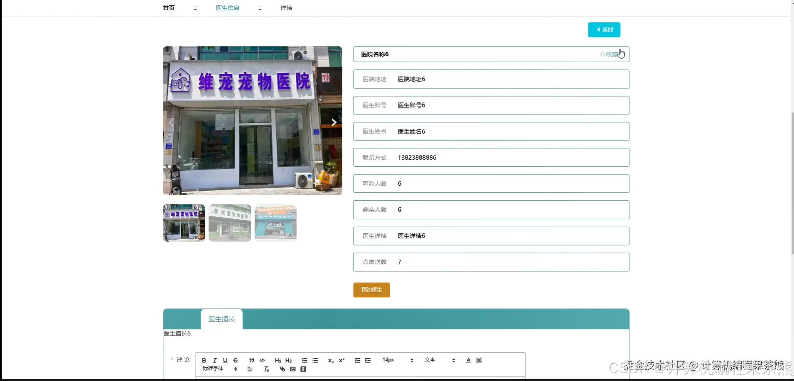Screen dimensions: 794x381
Task: Apply italic formatting to comment text
Action: click(x=214, y=360)
